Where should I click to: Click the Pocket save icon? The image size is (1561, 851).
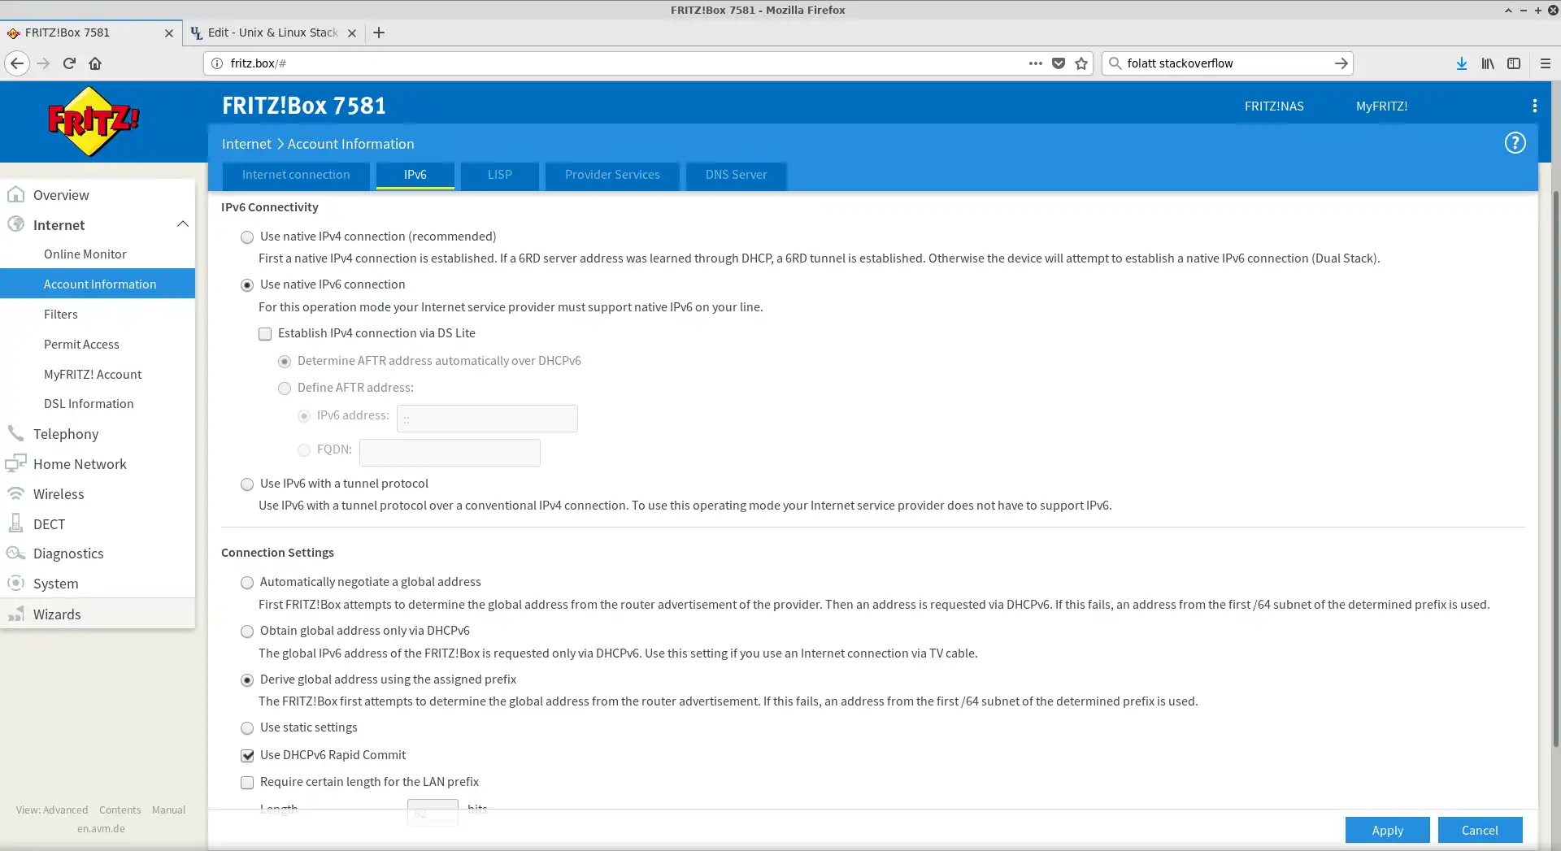click(x=1059, y=63)
